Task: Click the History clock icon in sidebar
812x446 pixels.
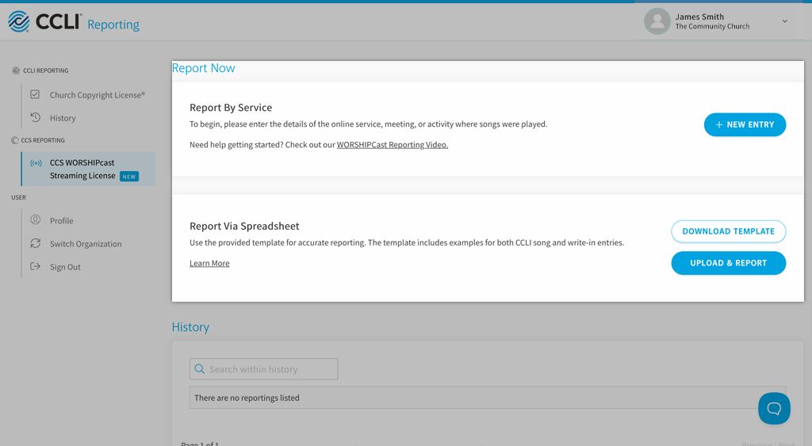Action: (35, 117)
